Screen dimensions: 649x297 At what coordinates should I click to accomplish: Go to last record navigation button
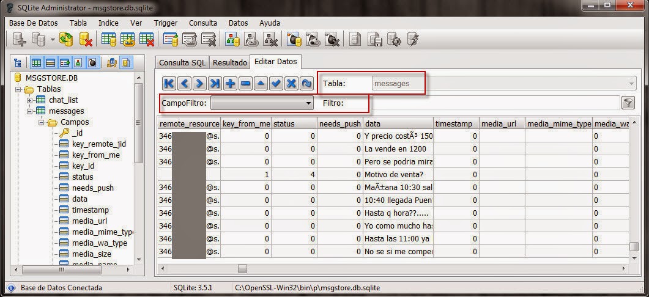pyautogui.click(x=215, y=84)
